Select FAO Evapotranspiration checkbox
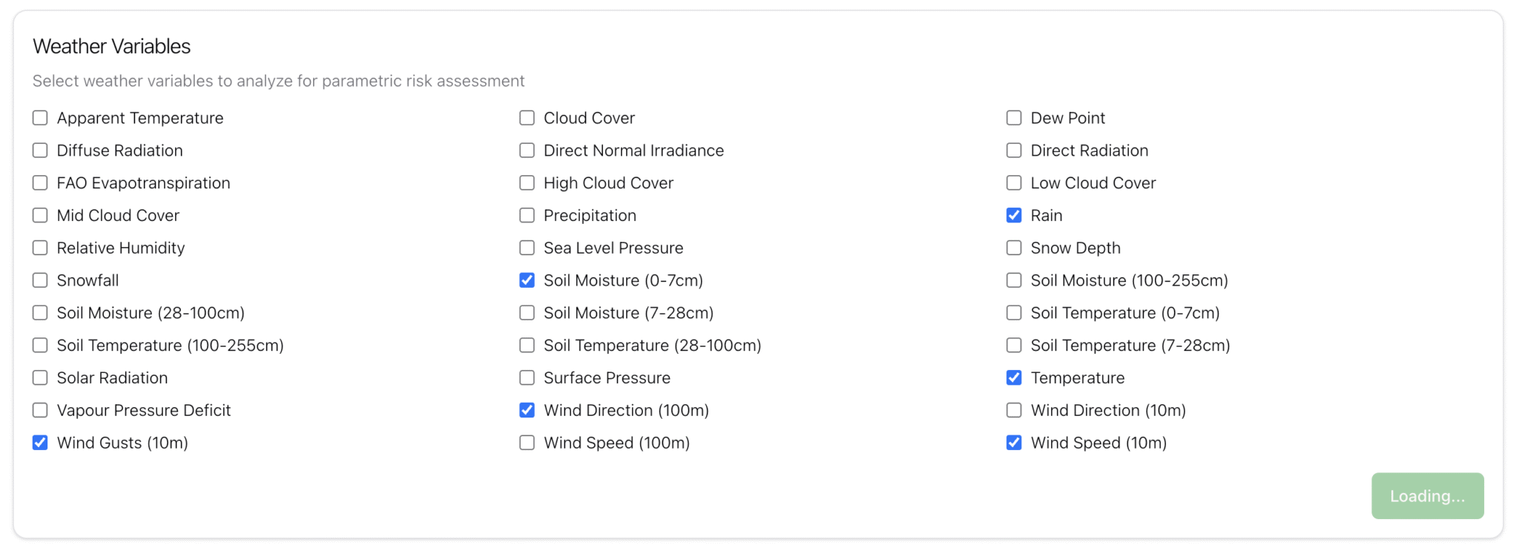Image resolution: width=1519 pixels, height=551 pixels. 40,182
